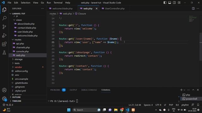Maximize the terminal panel size
This screenshot has width=202, height=113.
[x=193, y=90]
